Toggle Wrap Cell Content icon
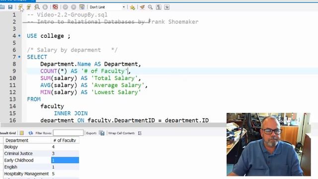 (x=140, y=133)
